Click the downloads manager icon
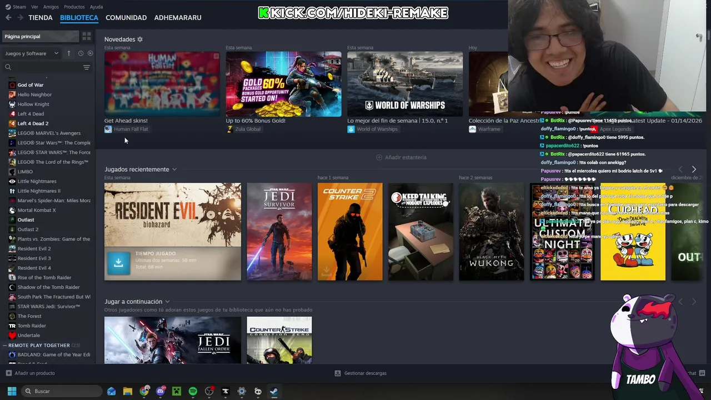 337,373
